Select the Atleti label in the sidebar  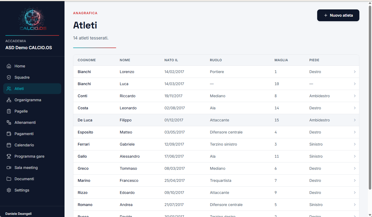tap(19, 89)
